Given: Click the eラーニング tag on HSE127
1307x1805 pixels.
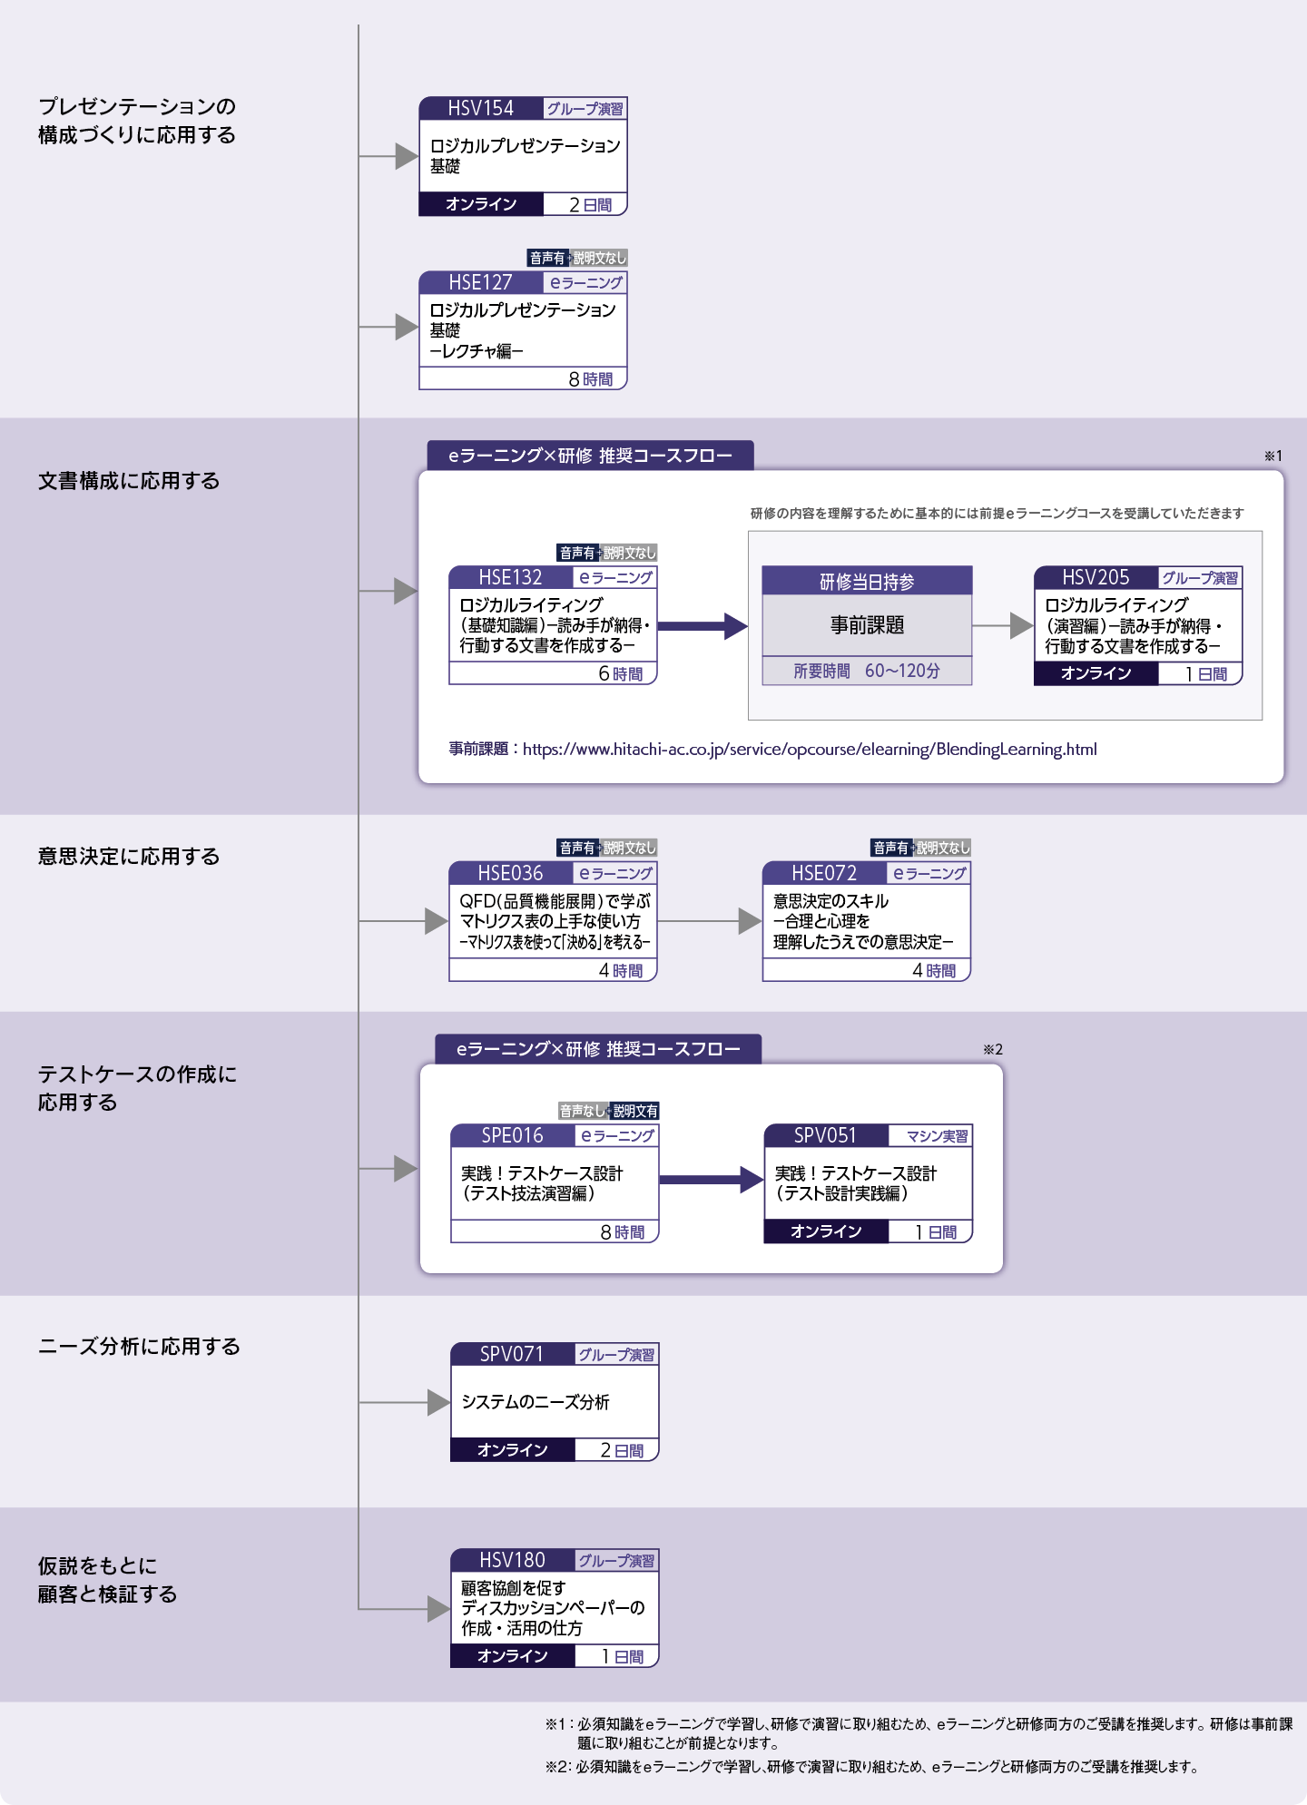Looking at the screenshot, I should 585,283.
